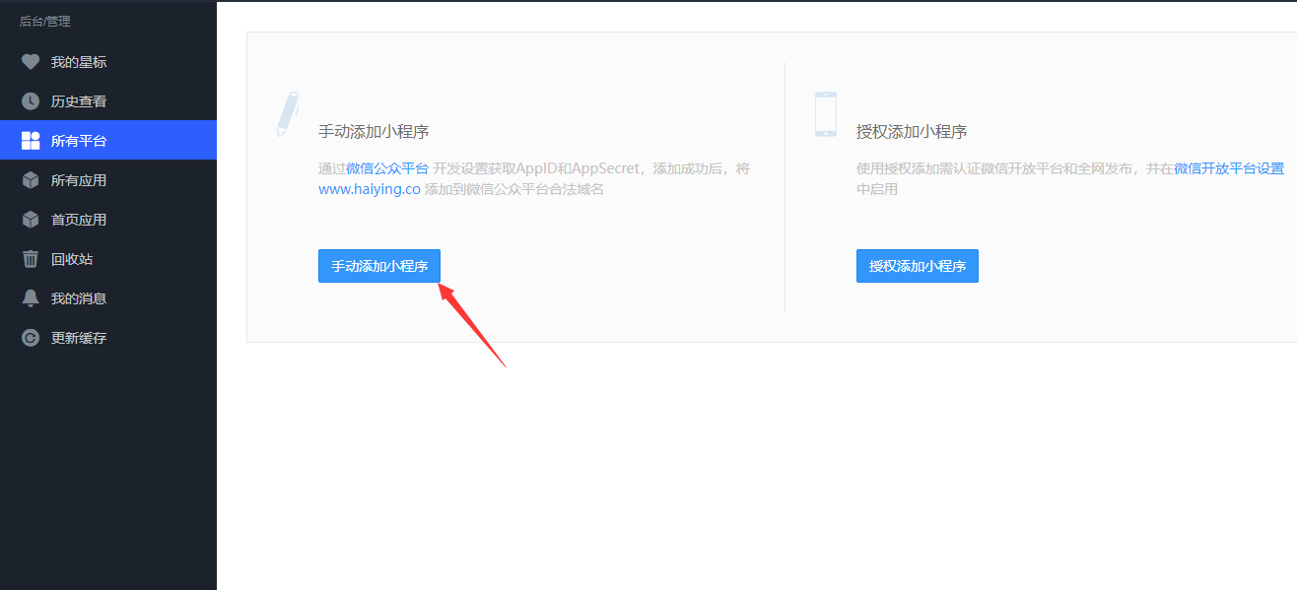Click the blue 授权添加小程序 button
The height and width of the screenshot is (590, 1297).
918,266
